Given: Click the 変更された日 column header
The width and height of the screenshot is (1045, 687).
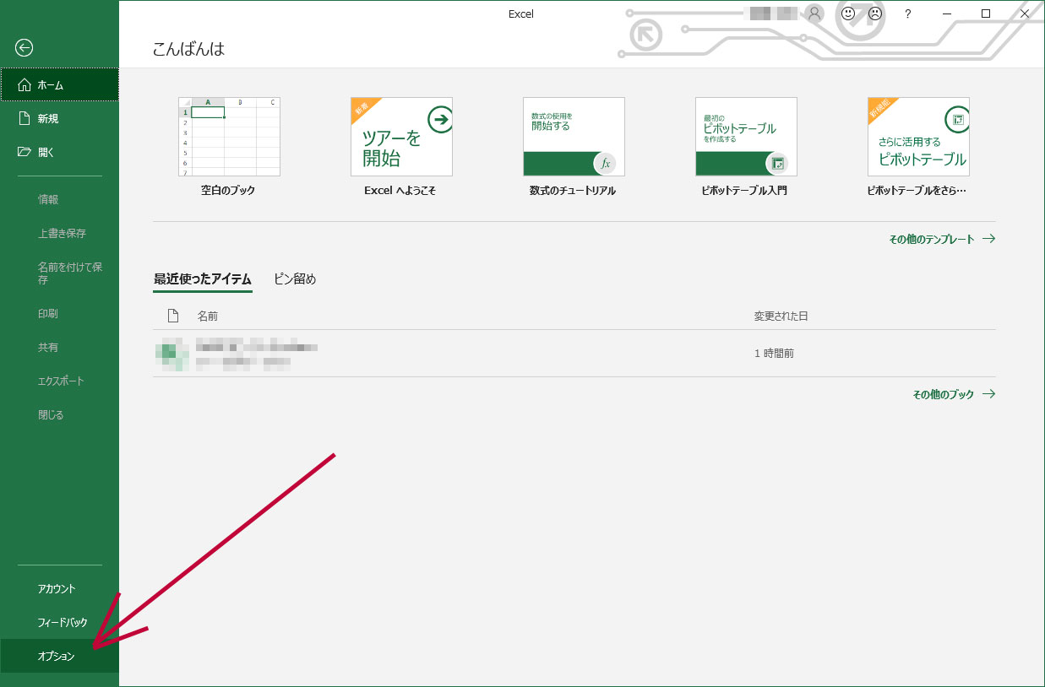Looking at the screenshot, I should [781, 316].
